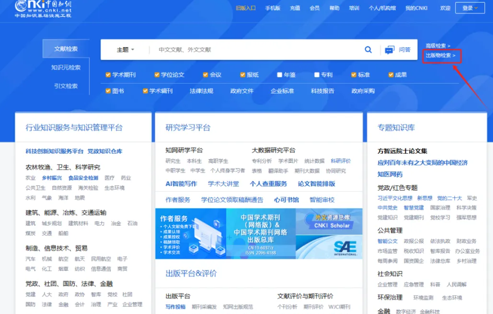Click the CNKI Scholar banner

pyautogui.click(x=329, y=221)
